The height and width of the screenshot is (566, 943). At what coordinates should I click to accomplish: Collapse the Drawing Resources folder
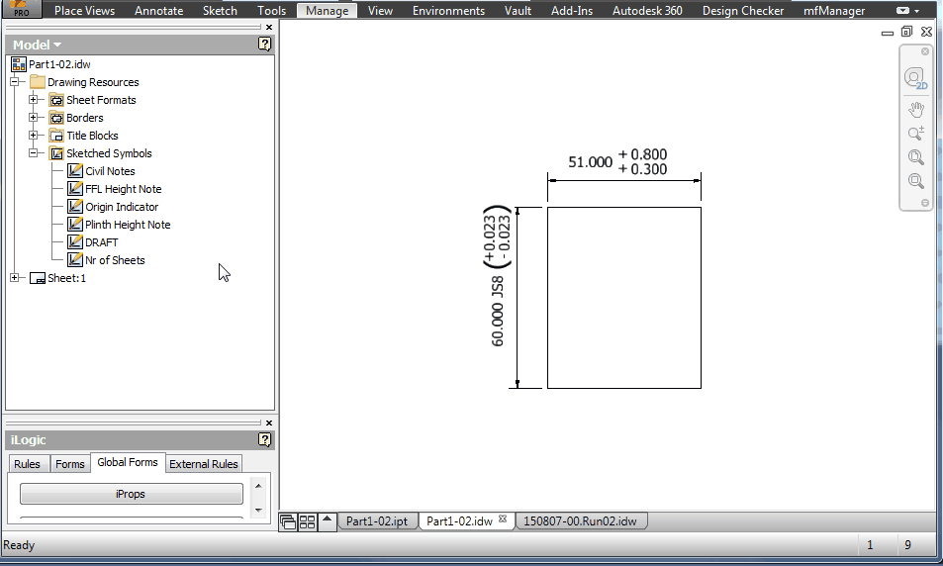pos(15,82)
